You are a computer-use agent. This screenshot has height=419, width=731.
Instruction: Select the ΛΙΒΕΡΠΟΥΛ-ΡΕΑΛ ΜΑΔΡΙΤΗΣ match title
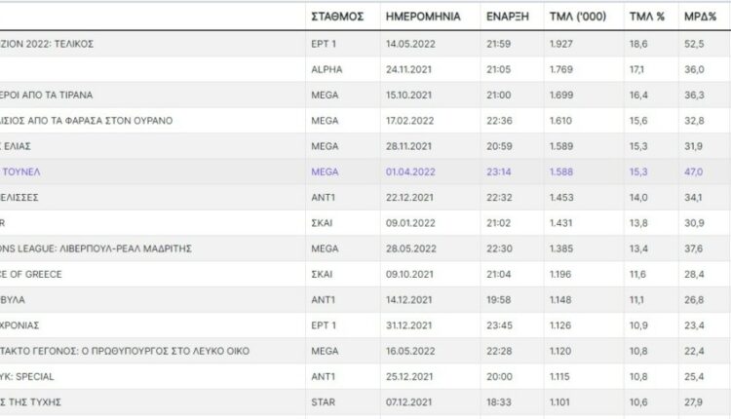(126, 248)
